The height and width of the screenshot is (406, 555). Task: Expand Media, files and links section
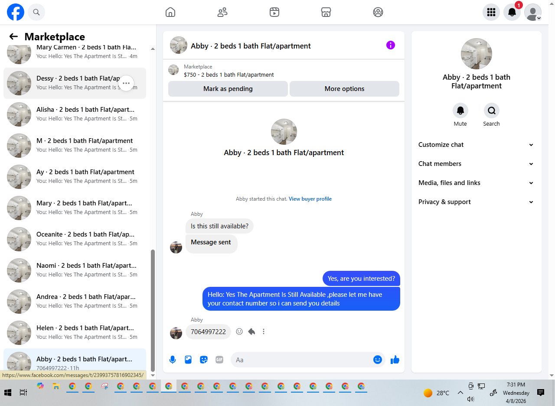coord(476,183)
